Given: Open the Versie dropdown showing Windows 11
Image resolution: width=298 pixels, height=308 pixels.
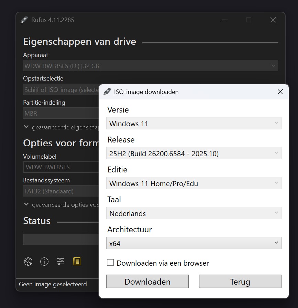Looking at the screenshot, I should point(194,123).
